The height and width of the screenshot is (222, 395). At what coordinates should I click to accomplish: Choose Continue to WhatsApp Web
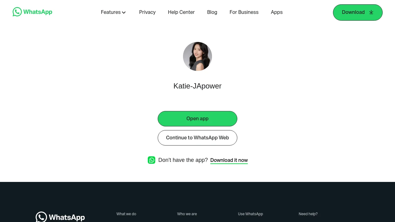coord(197,138)
